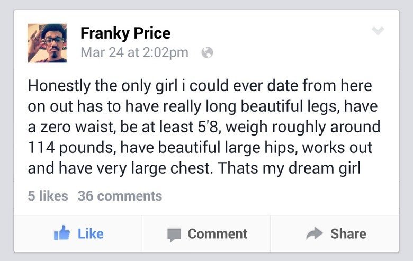Click the '2:02pm' time text
Viewport: 413px width, 261px height.
click(x=166, y=52)
